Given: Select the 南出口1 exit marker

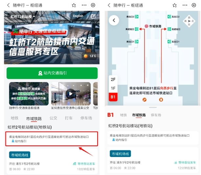Looking at the screenshot, I should point(132,42).
